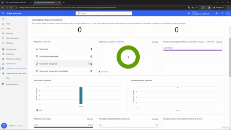Click the Power Platform icon
Screen dimensions: 231x130
3,84
